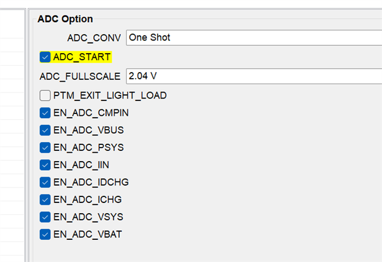Click the highlighted ADC_START label text
Screen dimensions: 382x262
click(x=82, y=57)
